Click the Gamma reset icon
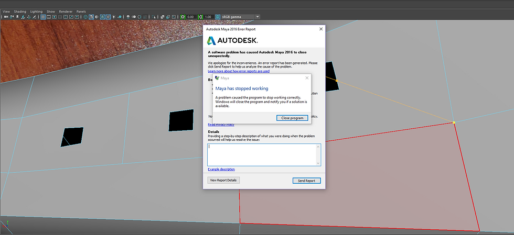 pyautogui.click(x=200, y=16)
